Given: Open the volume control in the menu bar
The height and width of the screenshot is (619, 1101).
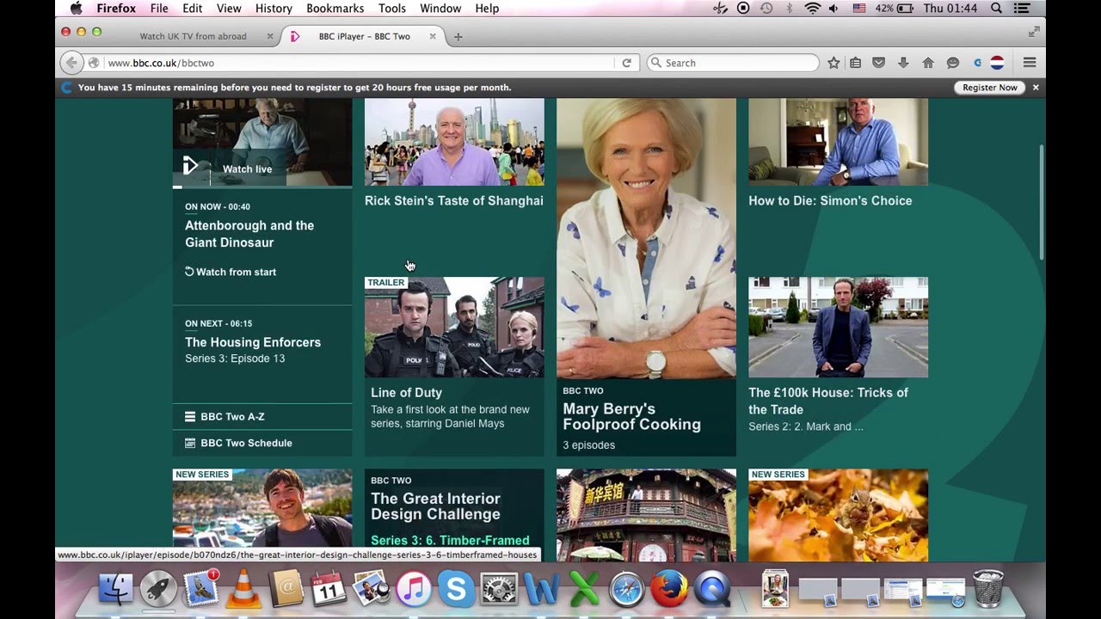Looking at the screenshot, I should pyautogui.click(x=833, y=8).
